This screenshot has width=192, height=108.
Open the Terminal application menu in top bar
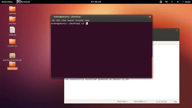coord(24,2)
